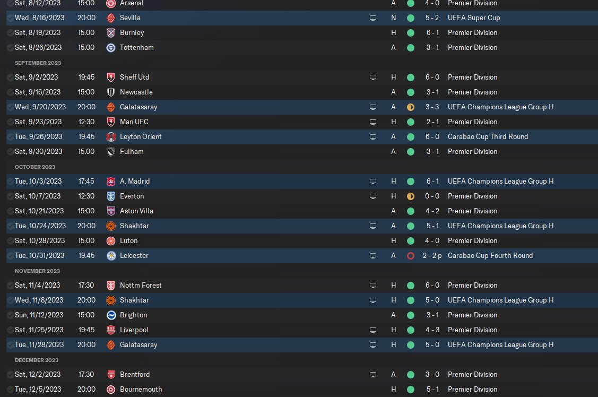Click the yellow draw indicator on the Everton match
This screenshot has width=598, height=397.
click(x=410, y=196)
